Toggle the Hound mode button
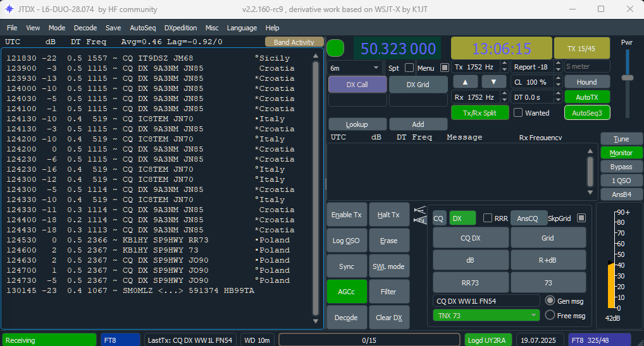 coord(587,82)
